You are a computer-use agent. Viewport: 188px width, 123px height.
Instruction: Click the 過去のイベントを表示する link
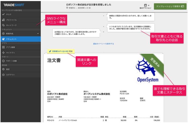[103, 44]
